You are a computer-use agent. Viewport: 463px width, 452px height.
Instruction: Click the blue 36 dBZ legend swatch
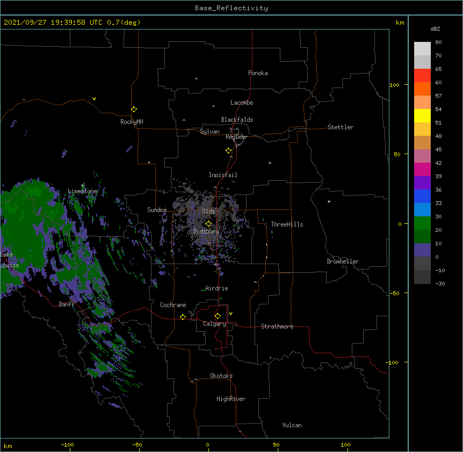422,196
